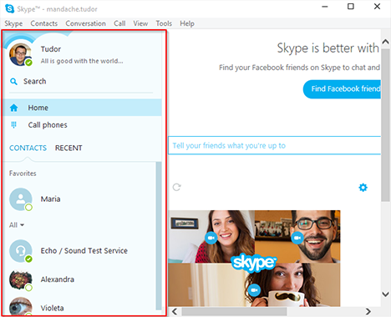The image size is (391, 317).
Task: Open the Contacts menu
Action: pos(44,23)
